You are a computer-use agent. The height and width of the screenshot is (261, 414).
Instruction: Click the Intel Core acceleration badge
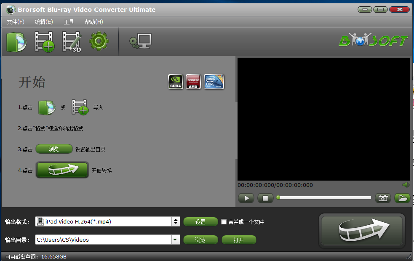point(214,81)
